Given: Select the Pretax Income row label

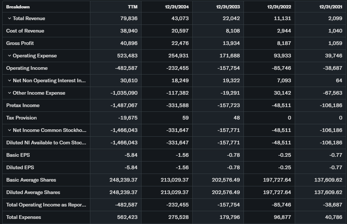Looking at the screenshot, I should (x=23, y=105).
